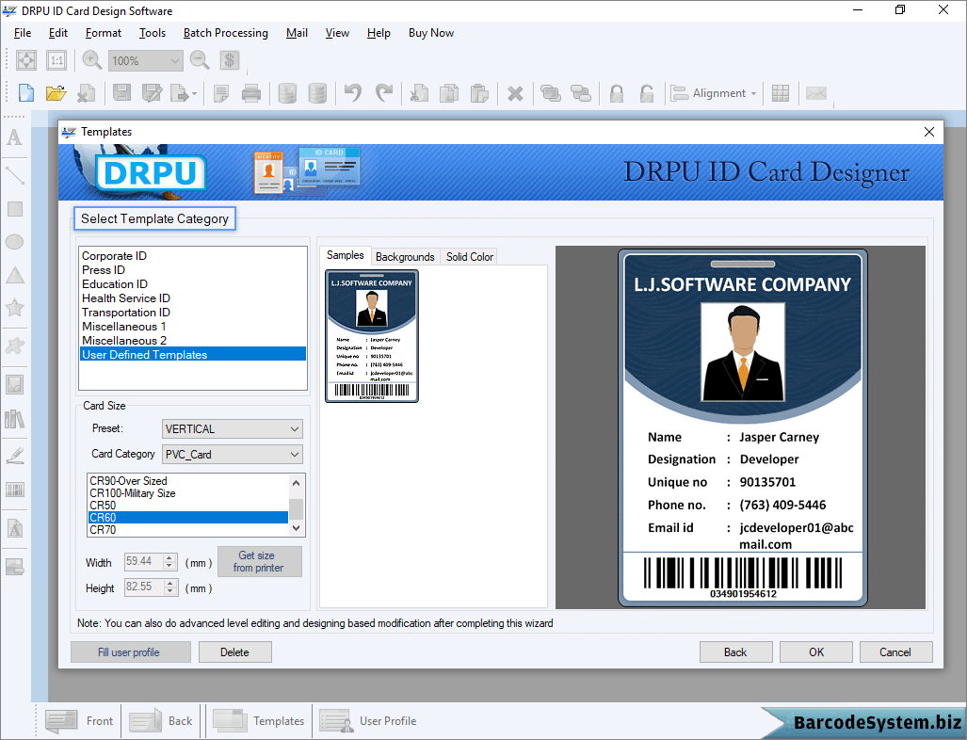
Task: Open the Batch Processing menu
Action: pyautogui.click(x=226, y=33)
